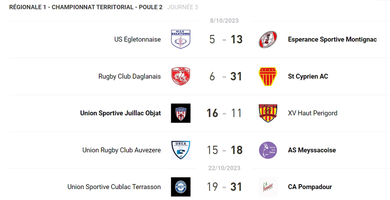Click the Régionale 1 Championnat Territorial heading
The image size is (390, 200).
86,7
